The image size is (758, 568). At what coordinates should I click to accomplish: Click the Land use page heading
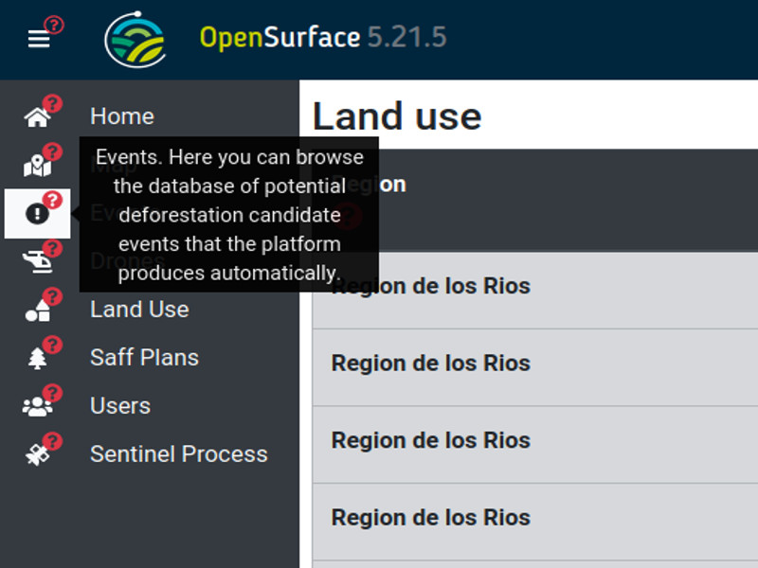[397, 116]
